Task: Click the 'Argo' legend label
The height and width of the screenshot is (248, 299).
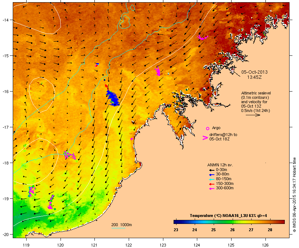Action: tap(216, 128)
